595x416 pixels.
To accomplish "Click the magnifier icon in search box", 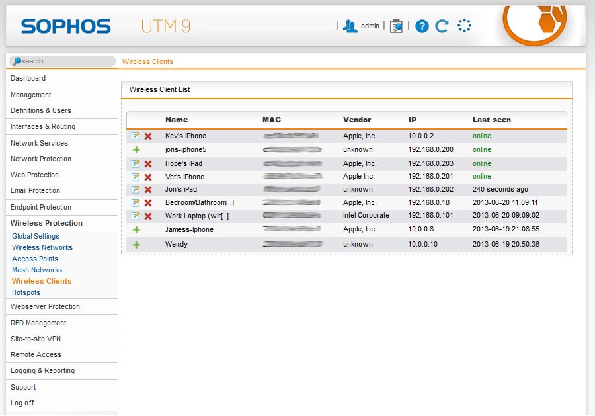I will pos(17,61).
